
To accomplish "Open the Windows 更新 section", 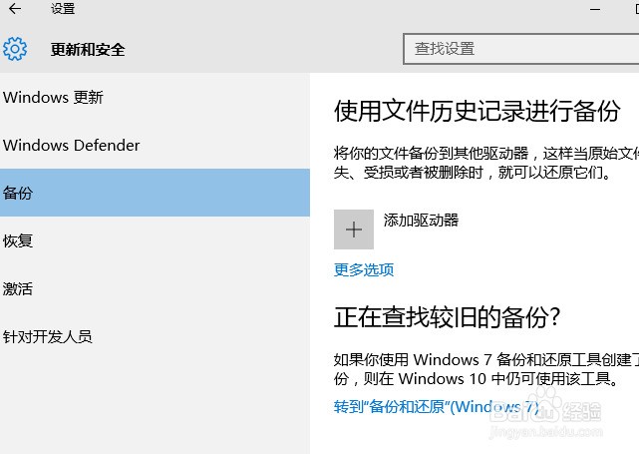I will [x=54, y=98].
